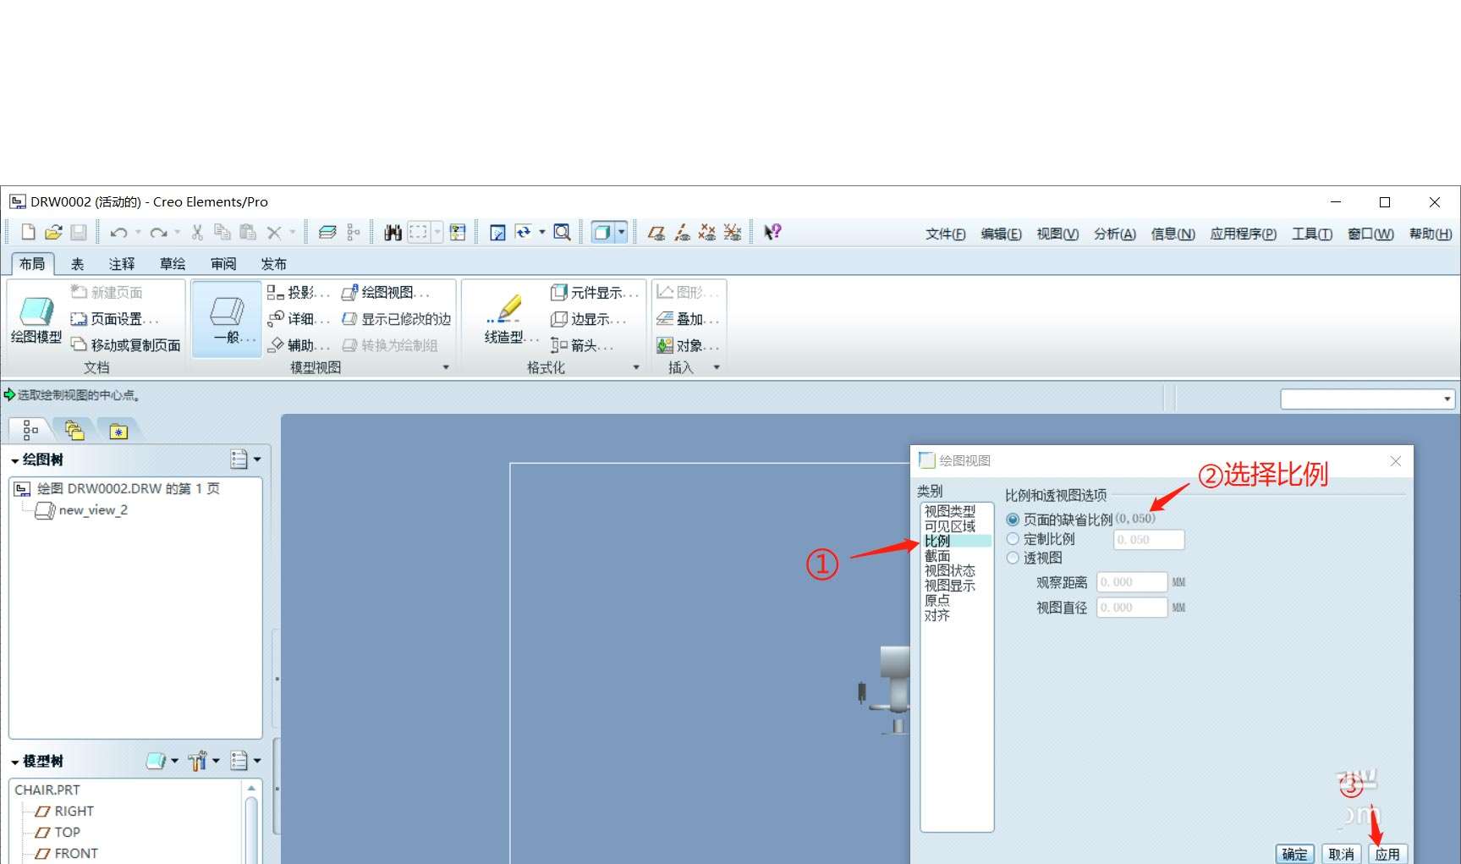Screen dimensions: 1461x864
Task: Click 箭头 arrows tool
Action: [581, 345]
